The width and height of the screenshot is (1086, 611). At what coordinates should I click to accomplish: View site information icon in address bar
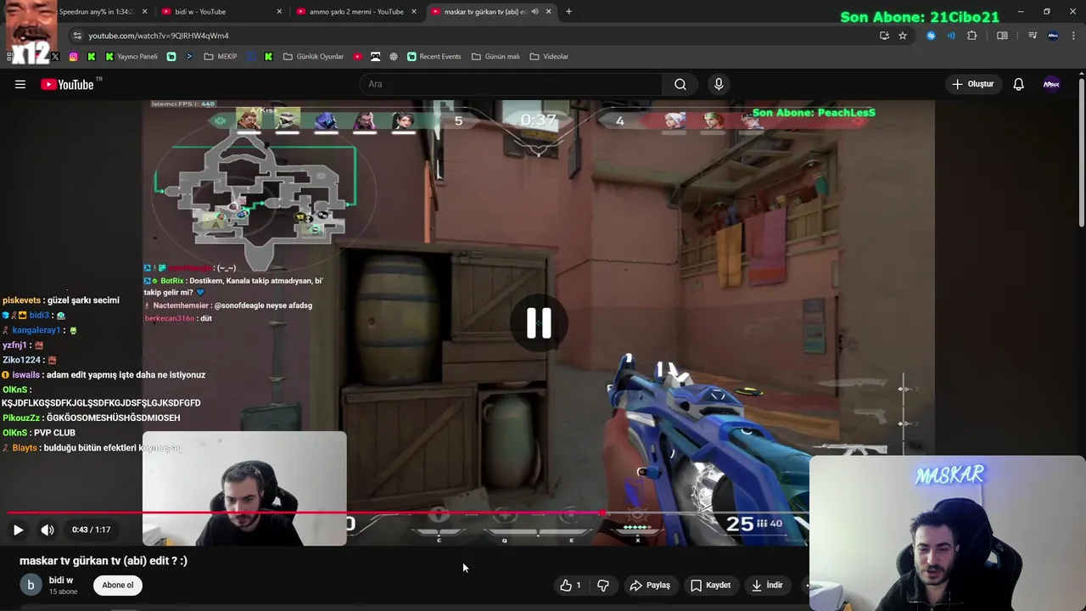[x=77, y=36]
